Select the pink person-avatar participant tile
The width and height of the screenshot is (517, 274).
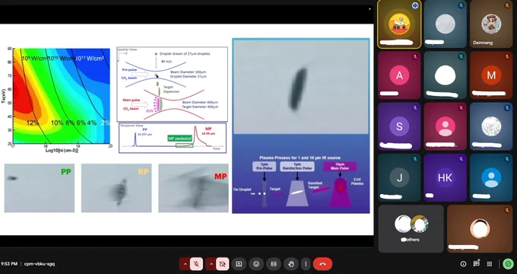(x=445, y=126)
